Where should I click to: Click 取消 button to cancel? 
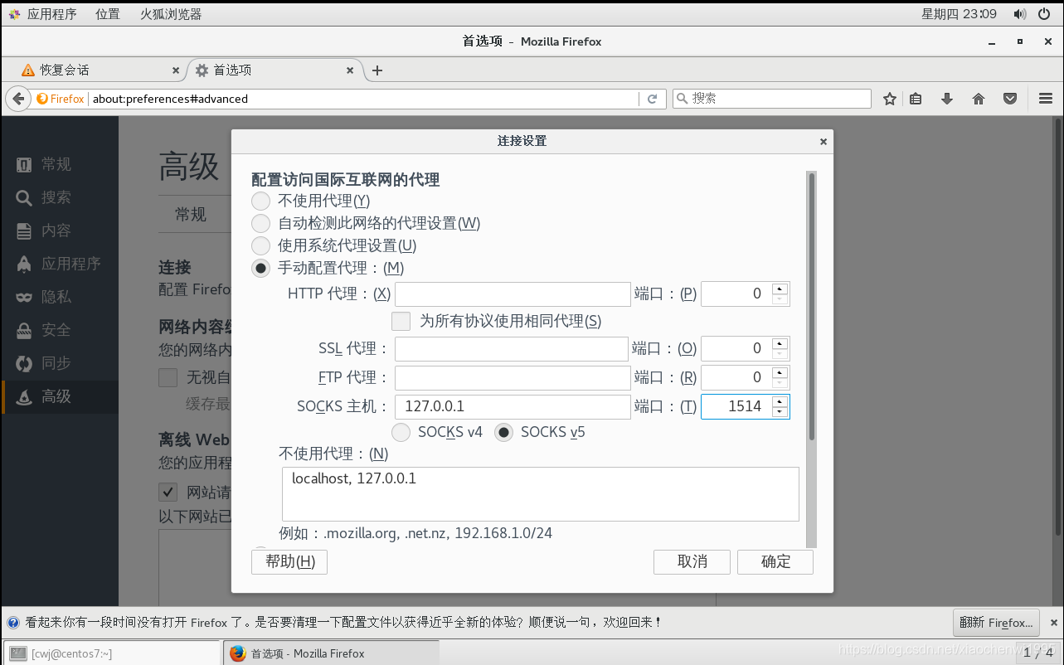click(x=692, y=562)
